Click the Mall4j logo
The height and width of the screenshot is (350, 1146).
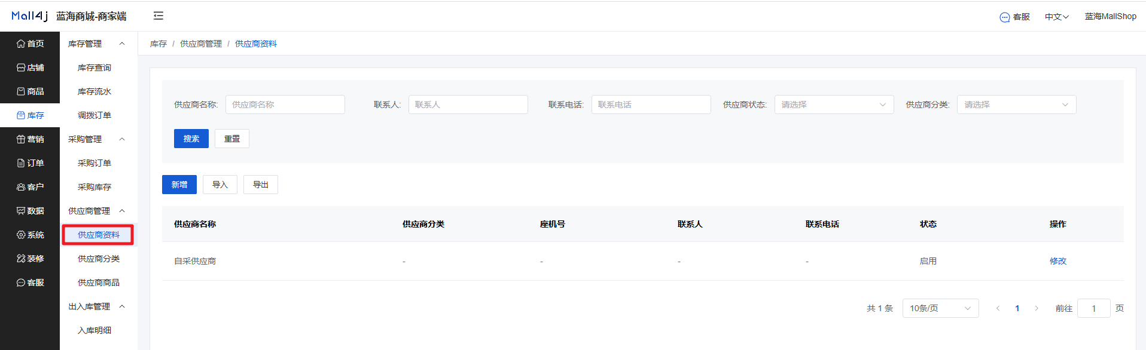point(30,16)
